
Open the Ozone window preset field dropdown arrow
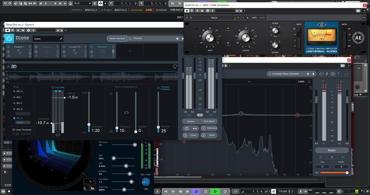coord(65,30)
